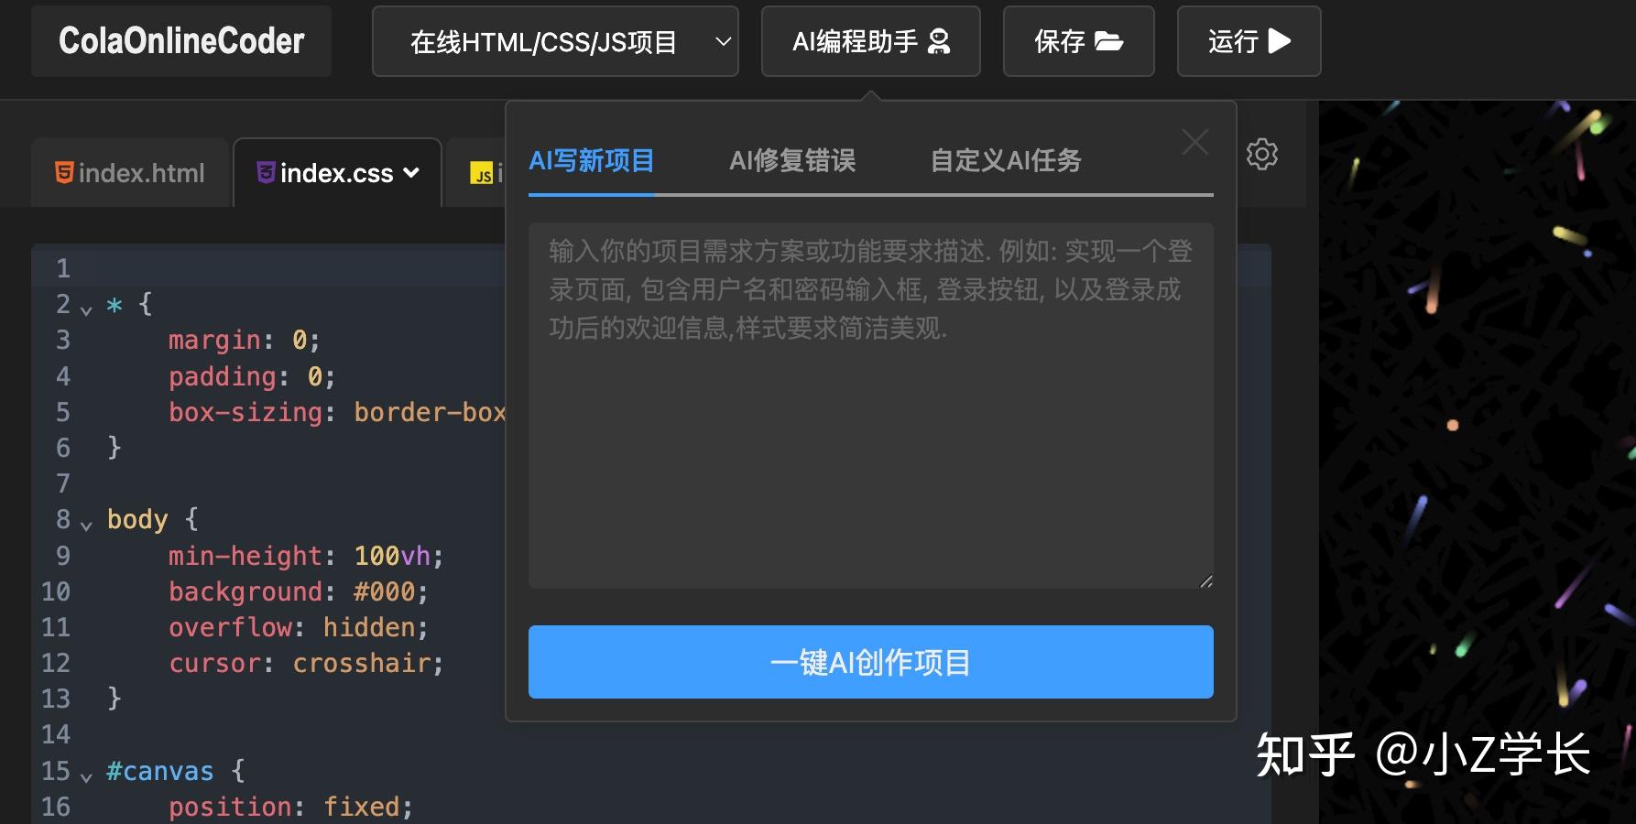This screenshot has height=824, width=1636.
Task: Click the ColaOnlineCoder logo
Action: [181, 41]
